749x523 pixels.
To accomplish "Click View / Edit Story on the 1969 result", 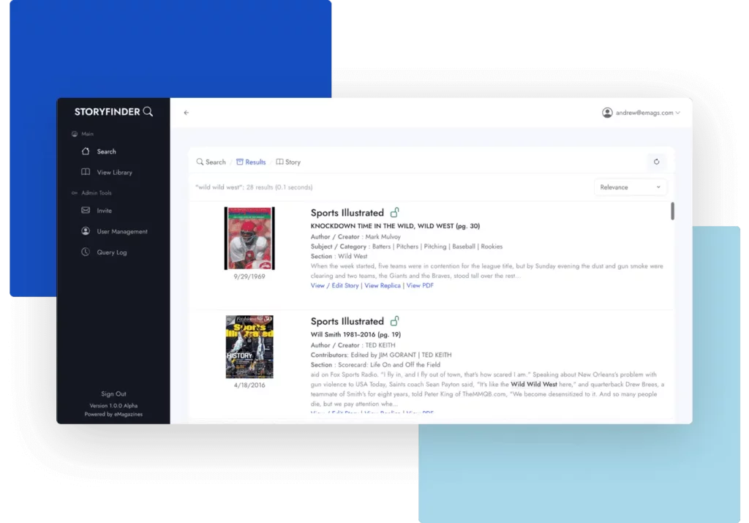I will click(x=334, y=285).
